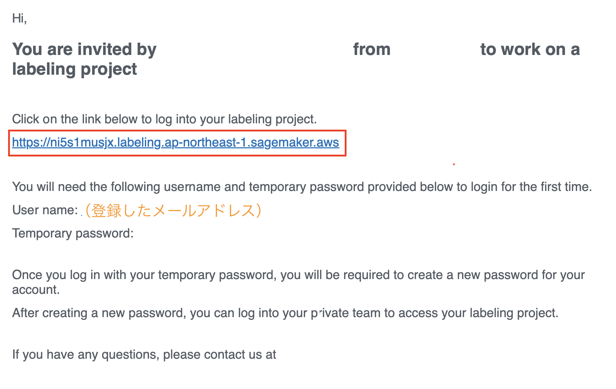The width and height of the screenshot is (616, 389).
Task: Click the small red dot below the link
Action: (x=454, y=164)
